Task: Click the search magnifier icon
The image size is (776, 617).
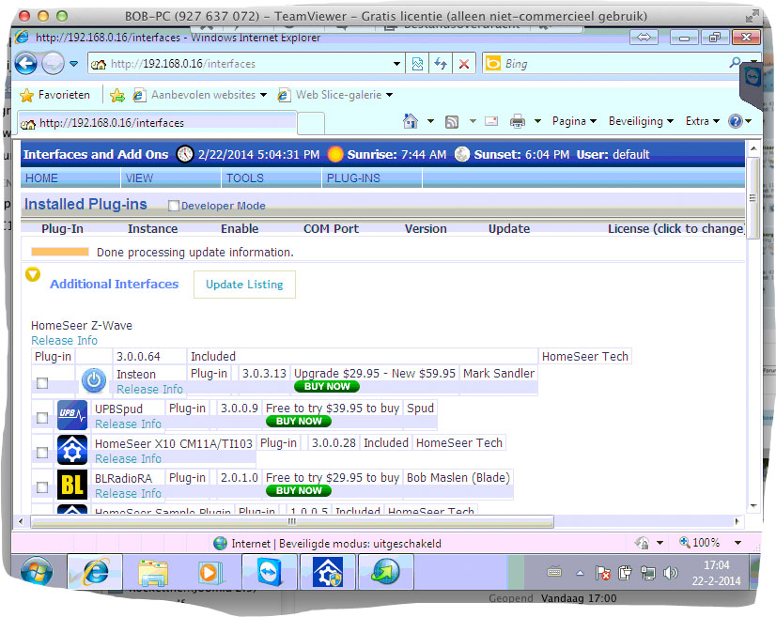Action: point(735,63)
